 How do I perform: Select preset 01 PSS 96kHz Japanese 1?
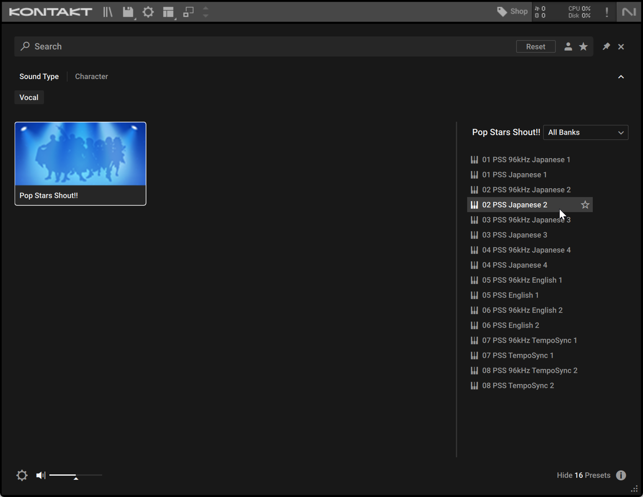coord(530,159)
